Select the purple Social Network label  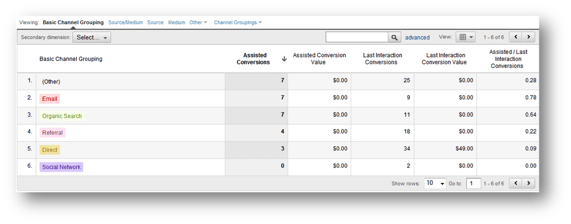61,167
